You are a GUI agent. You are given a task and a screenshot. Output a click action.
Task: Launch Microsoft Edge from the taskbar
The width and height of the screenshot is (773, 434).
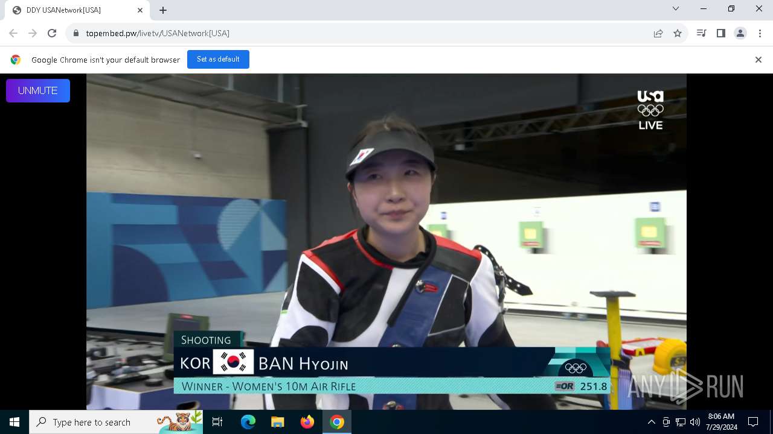click(x=248, y=422)
